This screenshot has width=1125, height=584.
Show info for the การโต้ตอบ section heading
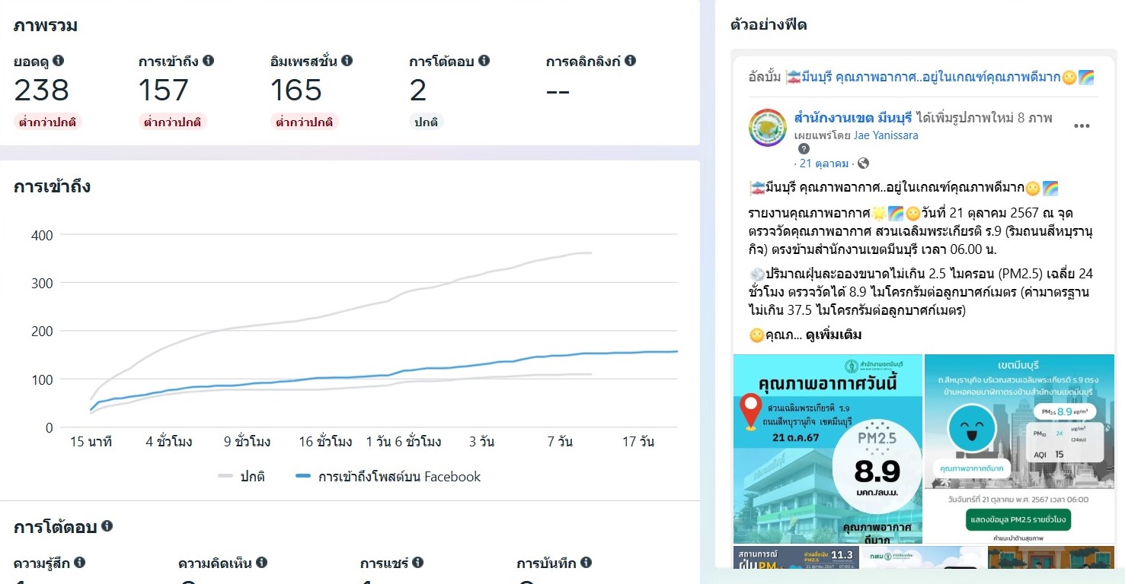[107, 526]
